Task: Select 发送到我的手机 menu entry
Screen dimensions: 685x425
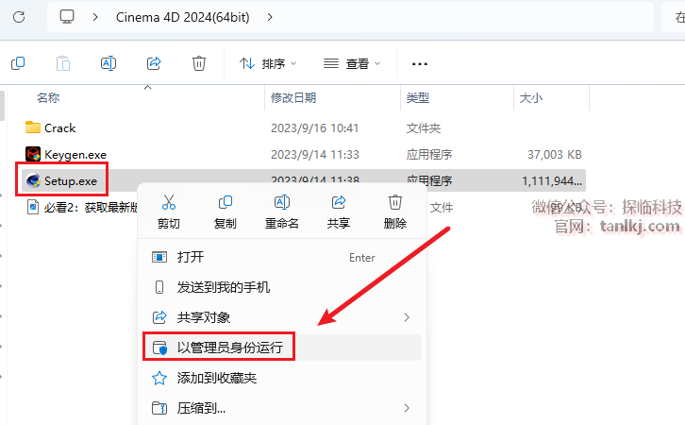Action: pos(282,287)
